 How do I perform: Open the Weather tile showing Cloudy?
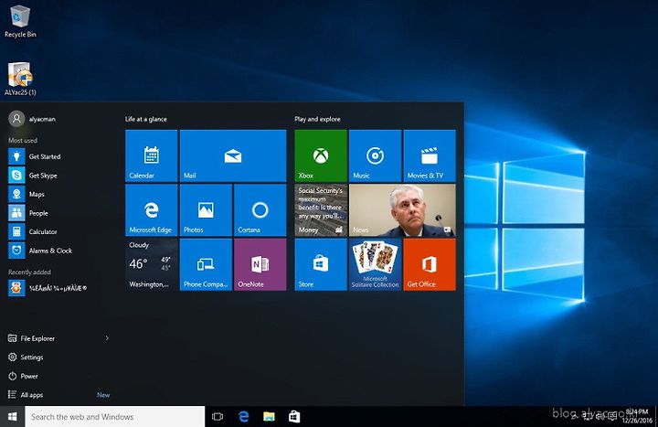151,264
